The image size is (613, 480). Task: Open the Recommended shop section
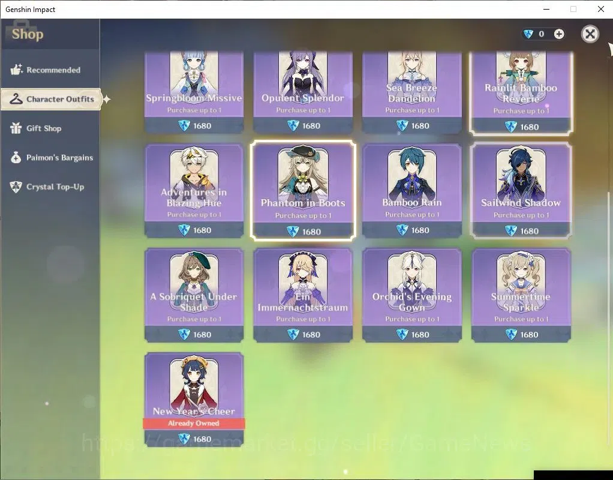(50, 70)
